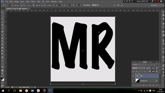Viewport: 165px width, 93px height.
Task: Click the reference point locator grid
Action: 10,5
